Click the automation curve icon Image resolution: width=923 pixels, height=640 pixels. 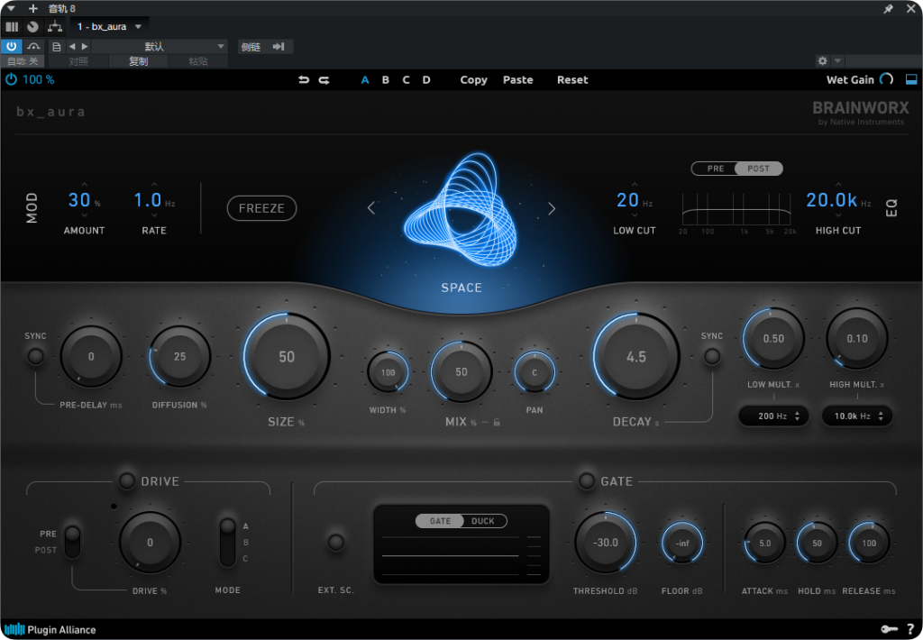point(33,47)
